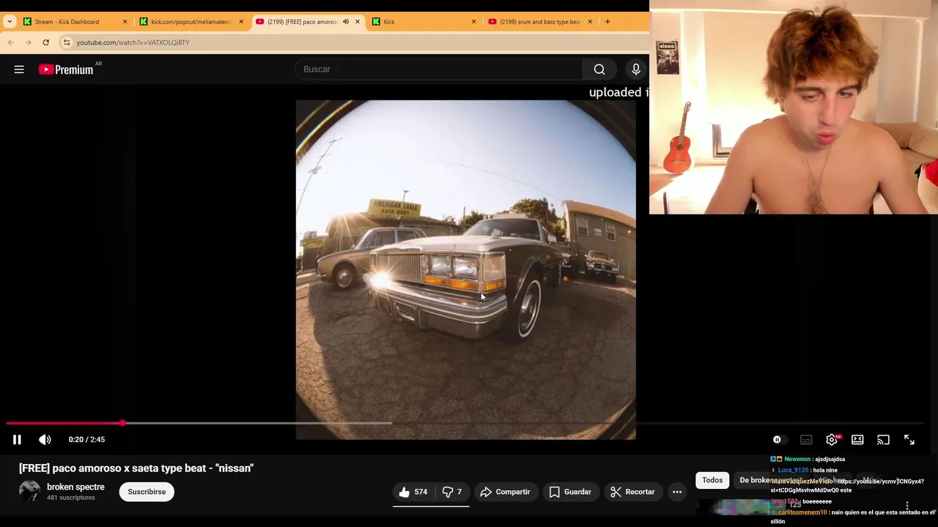Open recommended video options three dots

click(x=907, y=506)
